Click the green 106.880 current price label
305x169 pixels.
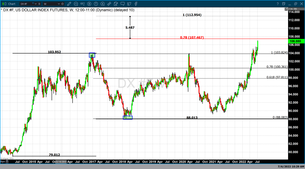[295, 41]
